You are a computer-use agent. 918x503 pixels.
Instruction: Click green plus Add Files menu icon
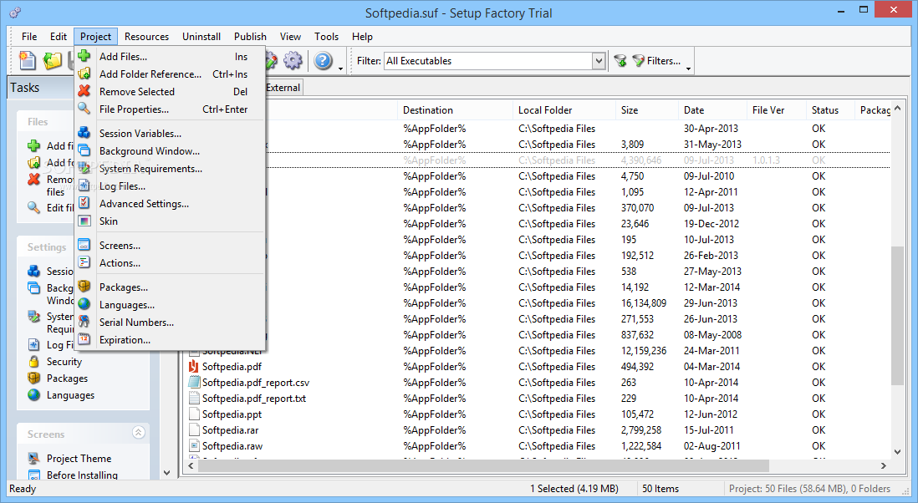(x=84, y=56)
